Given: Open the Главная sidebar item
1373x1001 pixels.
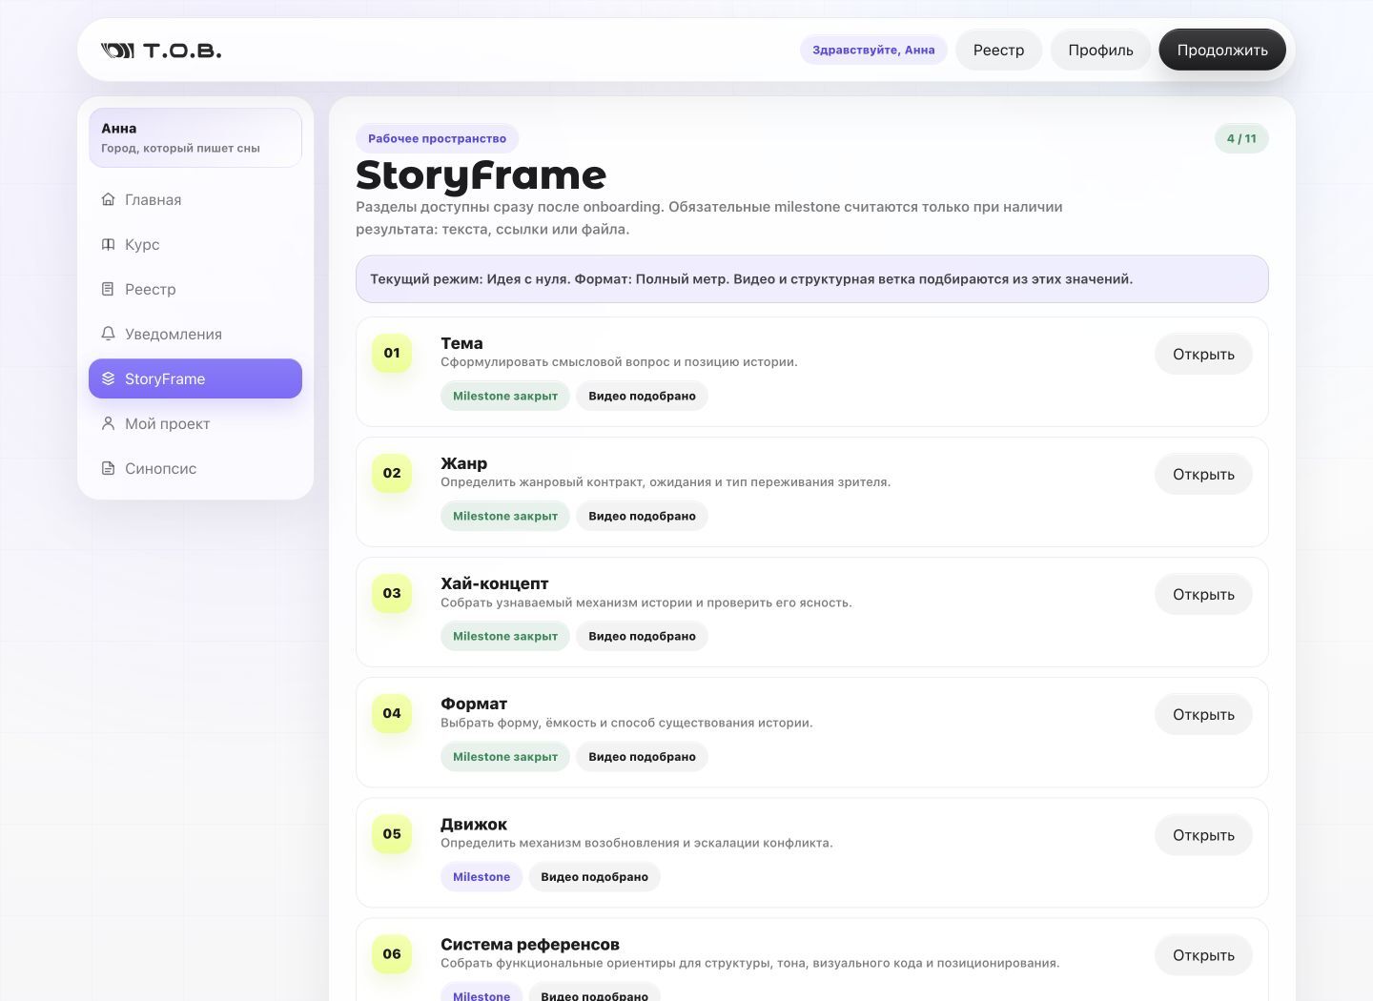Looking at the screenshot, I should 195,199.
